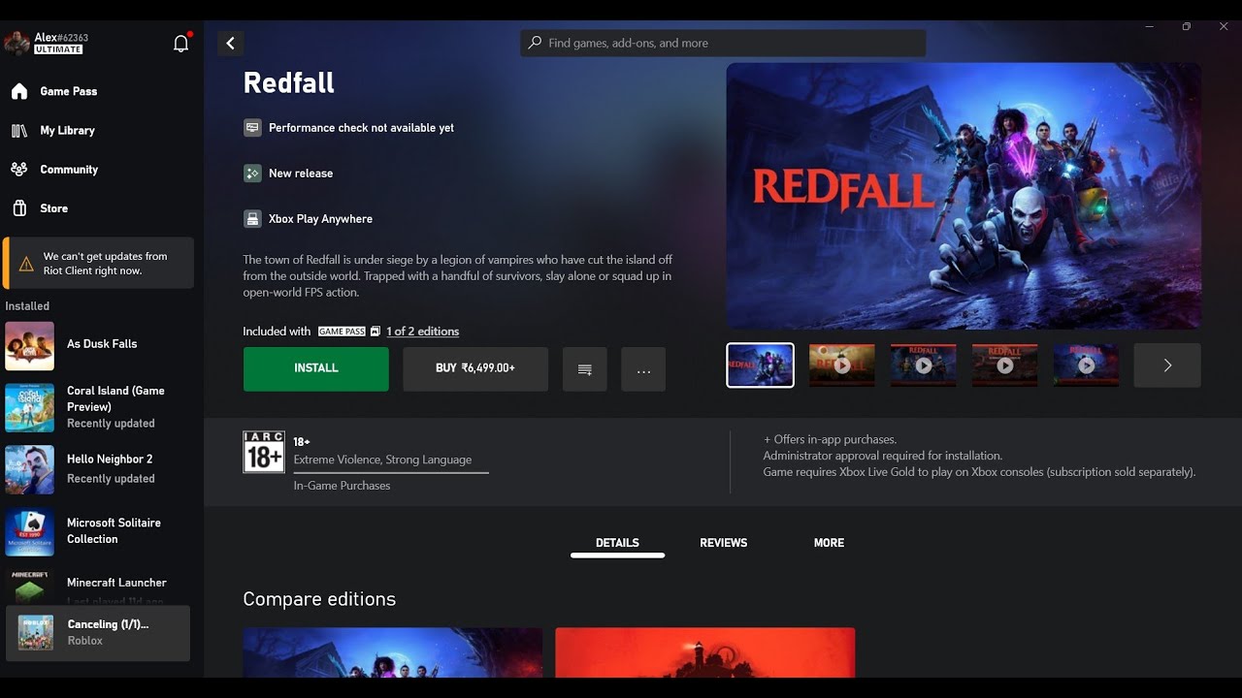Click the My Library books icon
1242x698 pixels.
tap(19, 130)
